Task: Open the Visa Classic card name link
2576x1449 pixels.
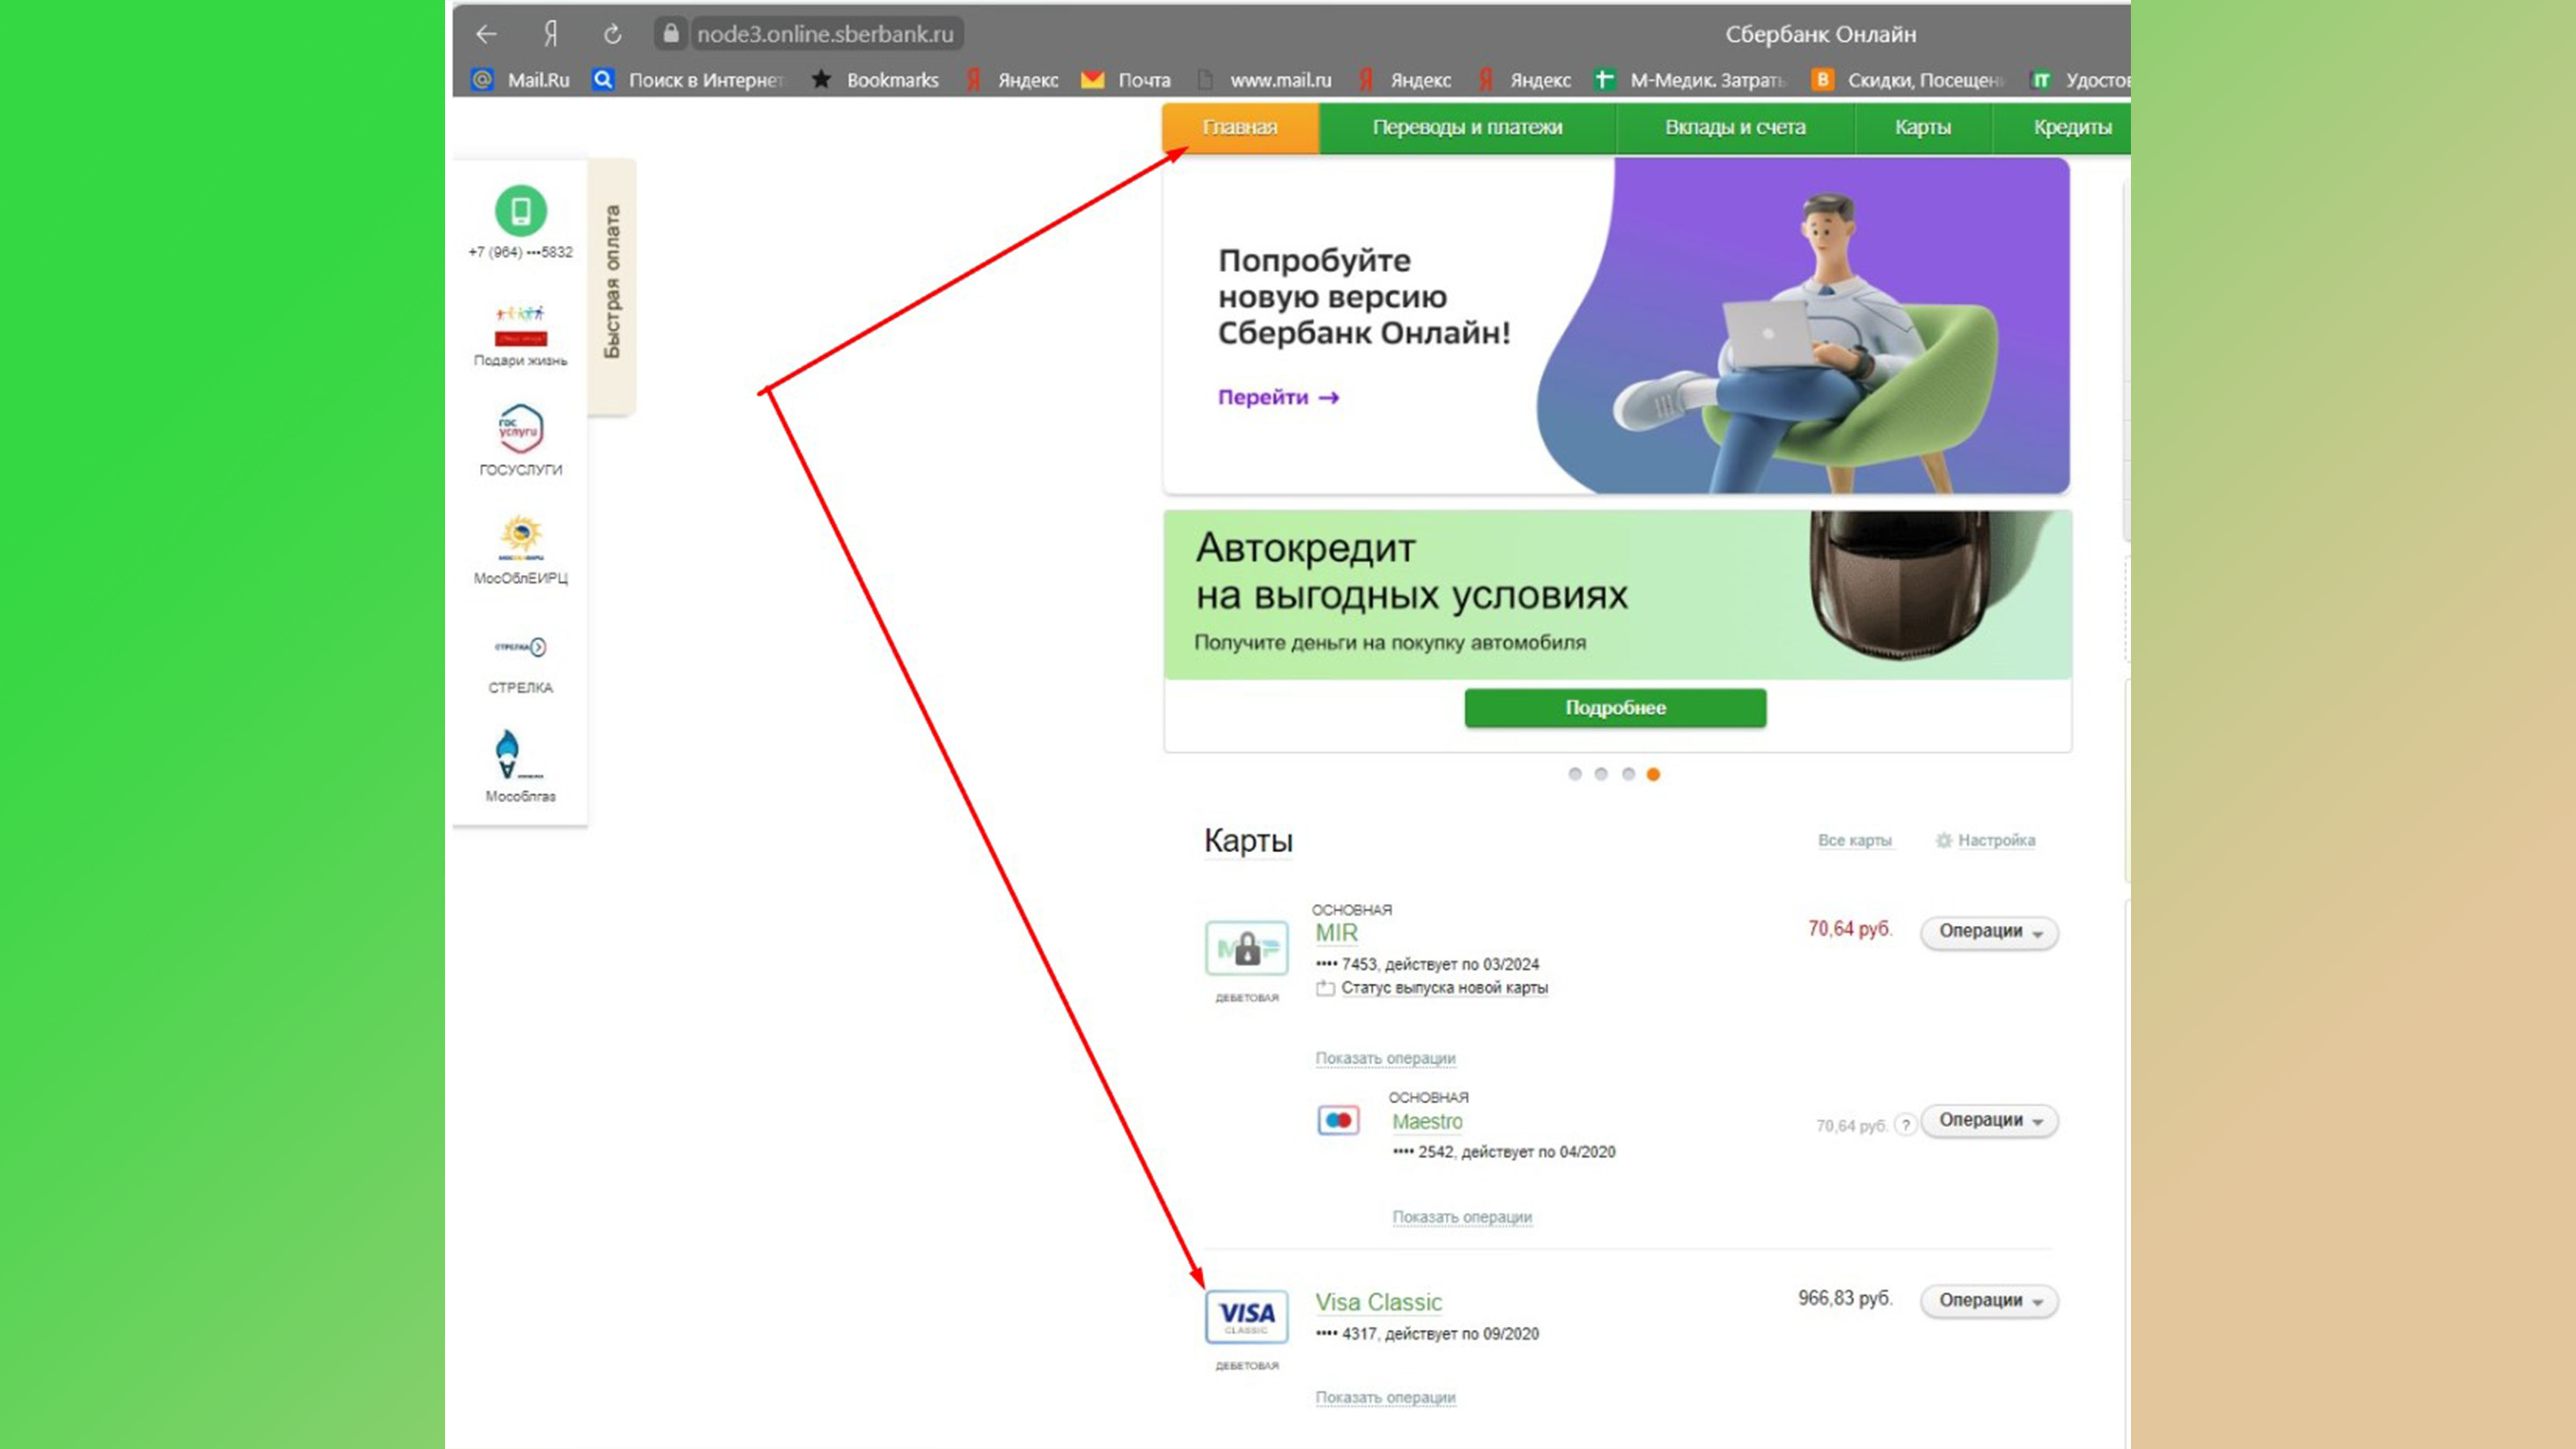Action: [x=1378, y=1303]
